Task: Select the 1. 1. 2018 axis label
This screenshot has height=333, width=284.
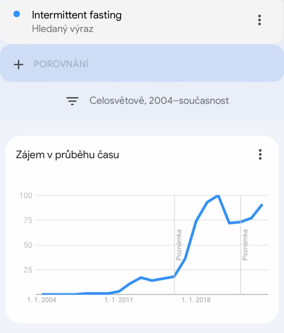Action: click(x=196, y=300)
